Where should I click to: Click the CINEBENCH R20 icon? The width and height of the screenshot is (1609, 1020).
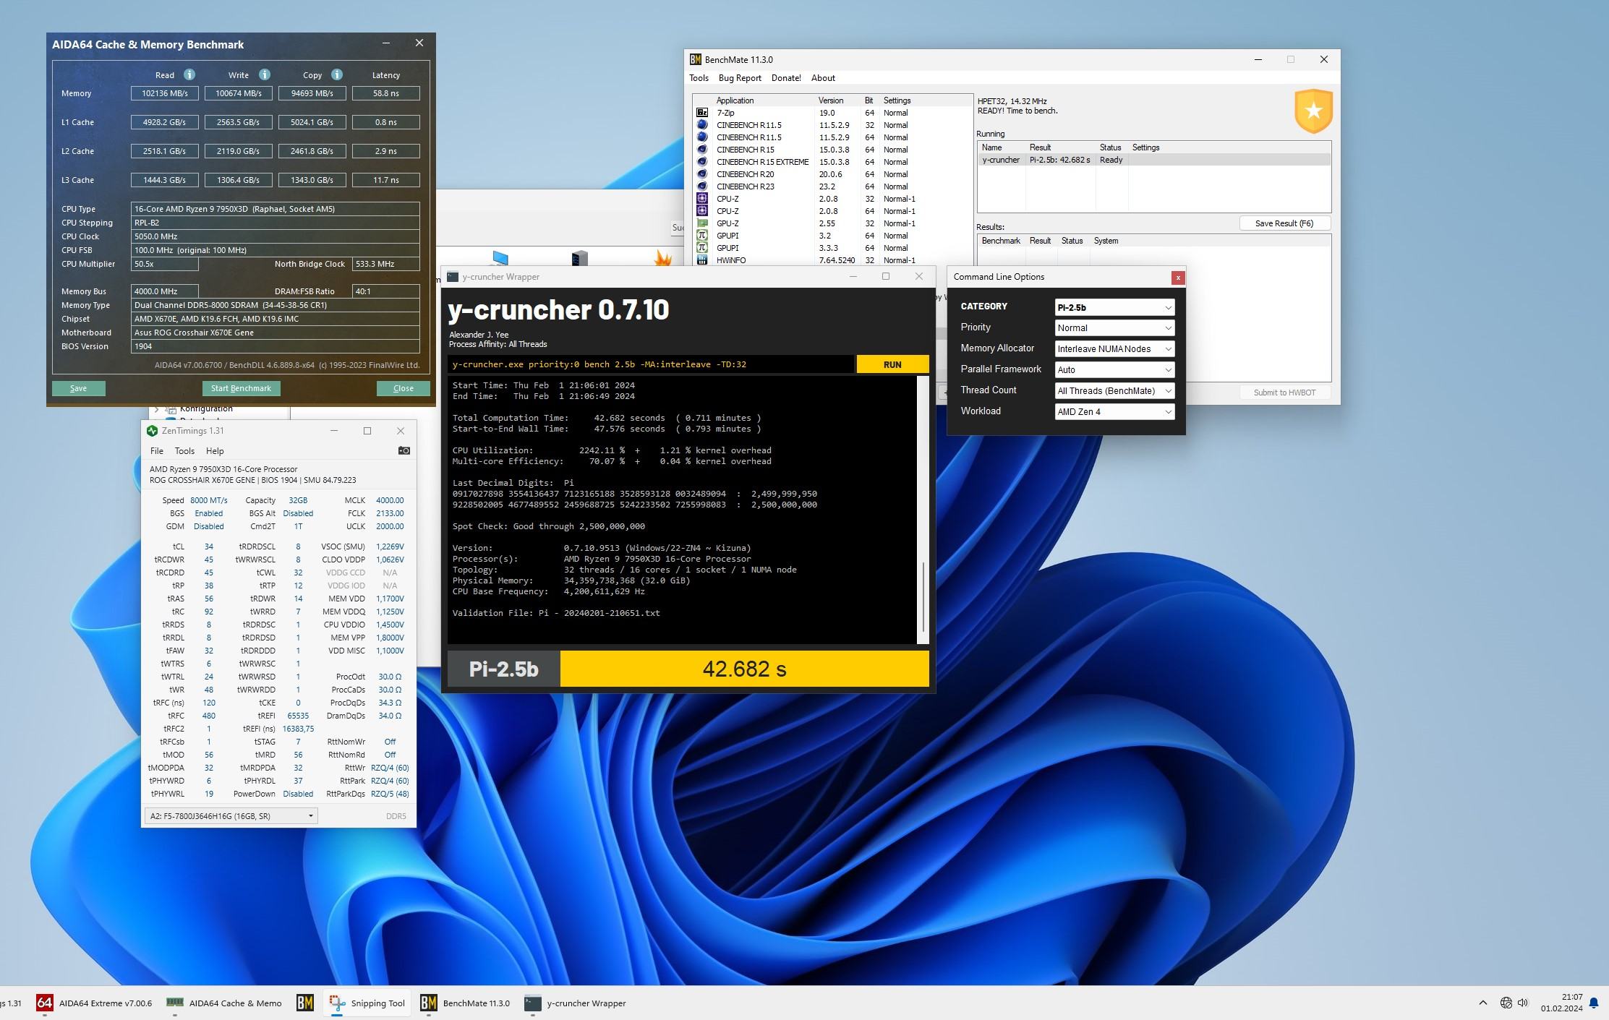(x=701, y=174)
